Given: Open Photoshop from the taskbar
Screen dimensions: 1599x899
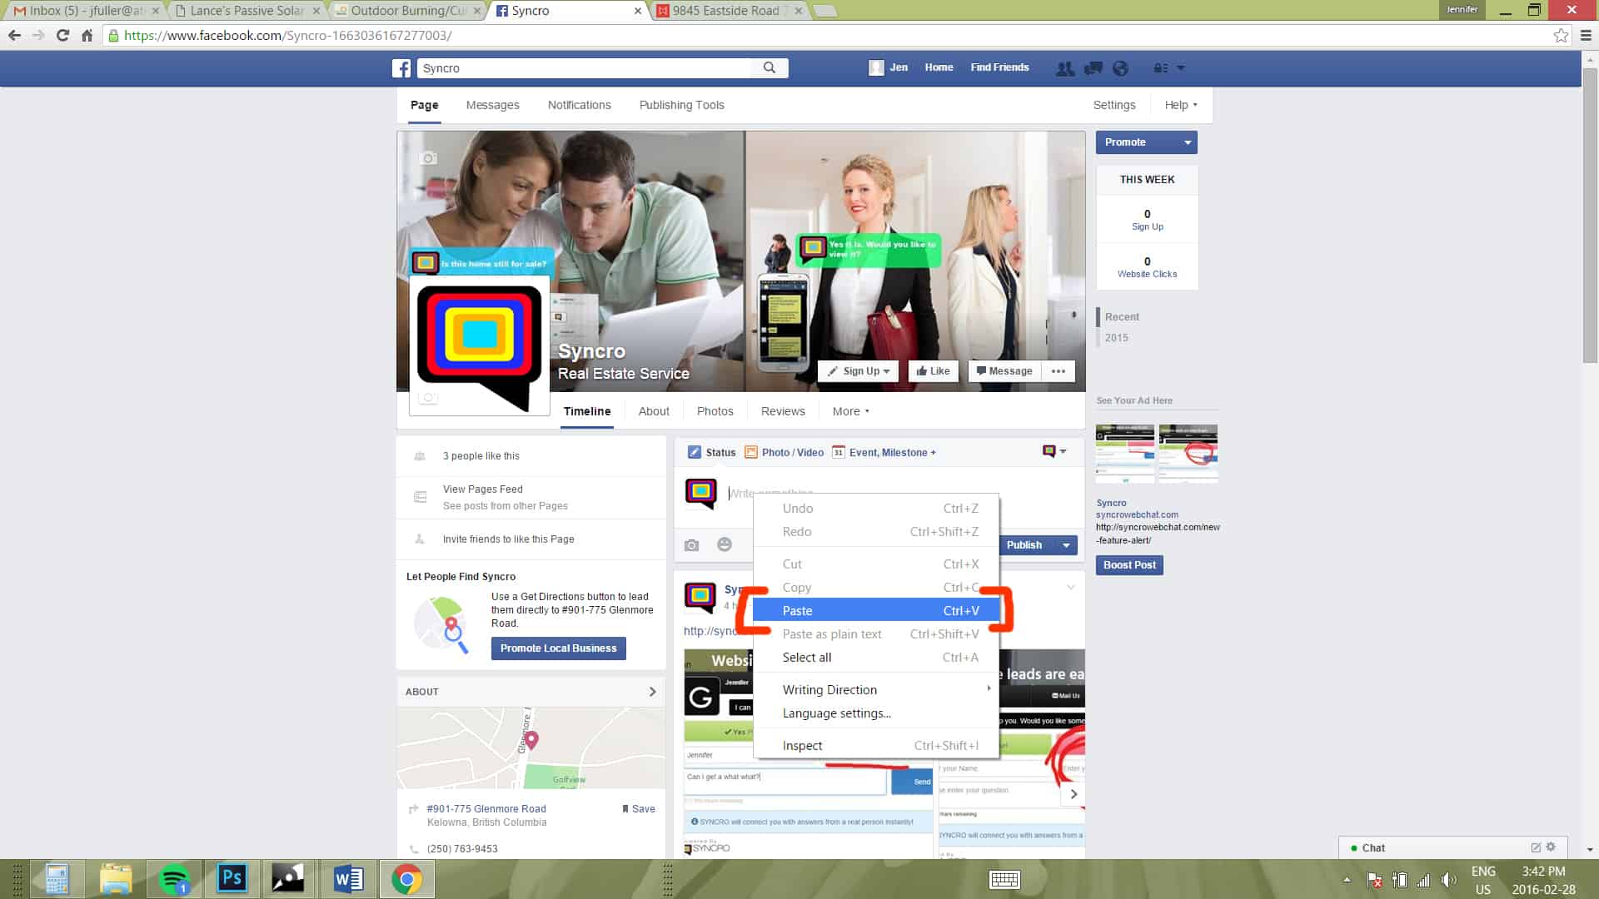Looking at the screenshot, I should tap(232, 879).
